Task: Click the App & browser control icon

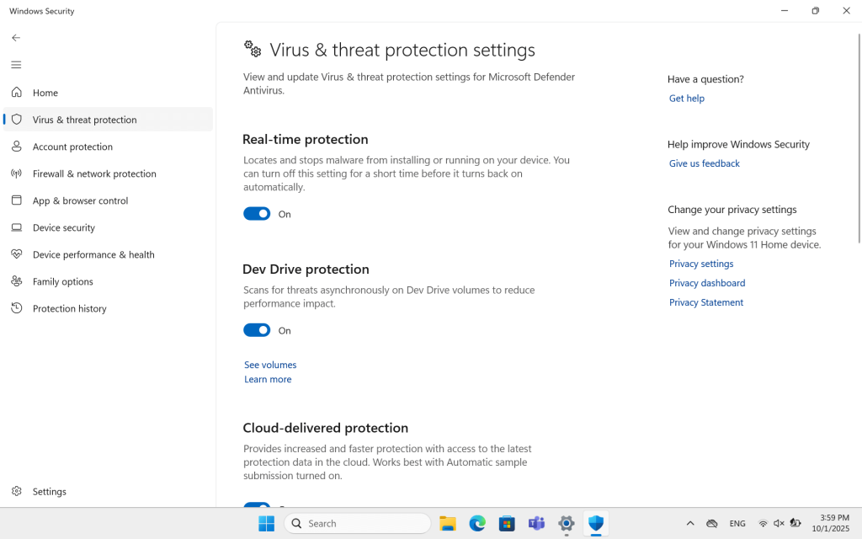Action: [x=16, y=200]
